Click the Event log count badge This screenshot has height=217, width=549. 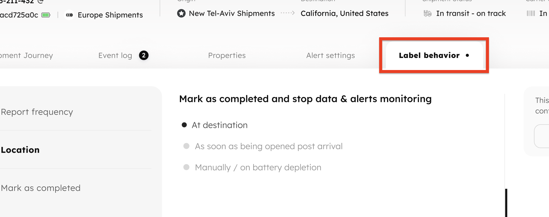[x=144, y=55]
